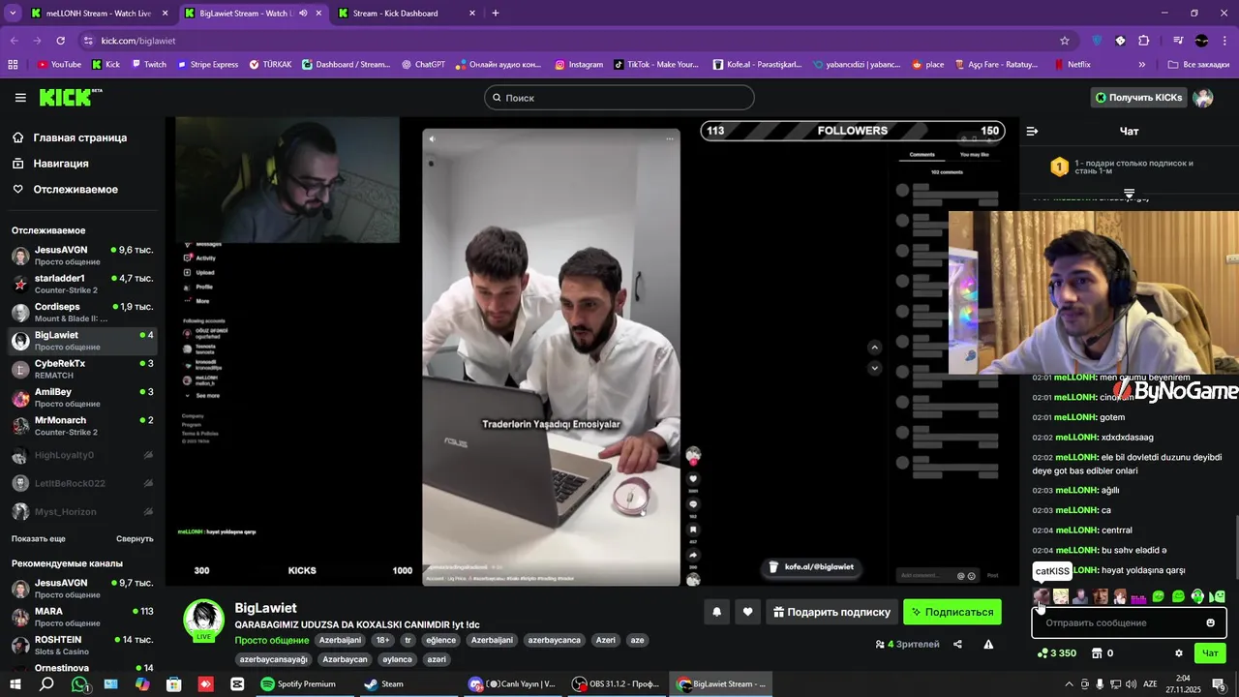Open chat settings gear
The width and height of the screenshot is (1239, 697).
pos(1178,653)
